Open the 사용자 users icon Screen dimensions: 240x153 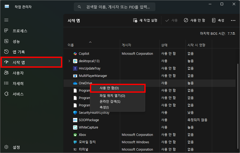[6, 73]
